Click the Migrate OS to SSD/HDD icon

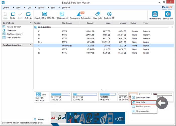click(x=44, y=14)
